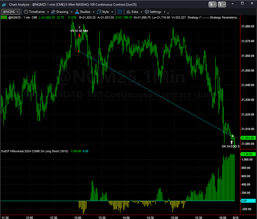The width and height of the screenshot is (257, 219).
Task: Open the Drawing menu label
Action: click(x=62, y=12)
